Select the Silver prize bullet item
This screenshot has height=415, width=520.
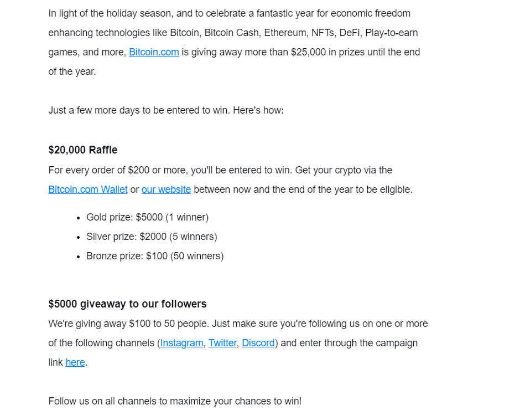152,237
